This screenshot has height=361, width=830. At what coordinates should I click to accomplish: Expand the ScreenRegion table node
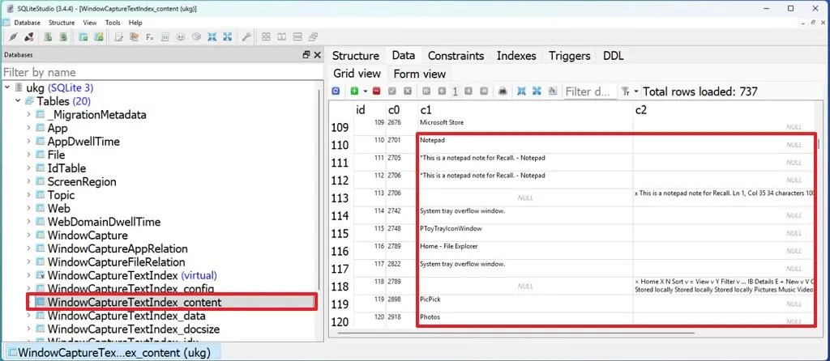point(28,181)
